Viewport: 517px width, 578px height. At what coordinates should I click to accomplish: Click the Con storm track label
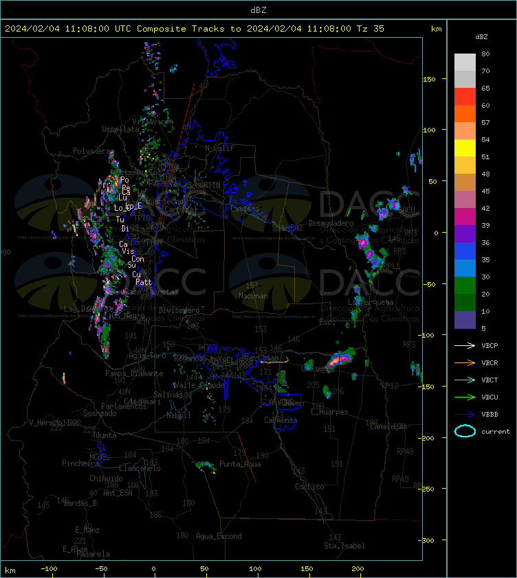point(137,259)
